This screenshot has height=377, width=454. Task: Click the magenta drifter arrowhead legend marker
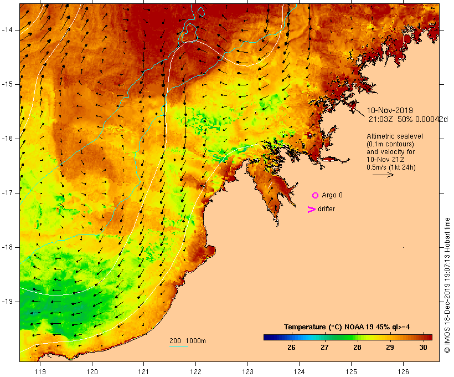(311, 210)
